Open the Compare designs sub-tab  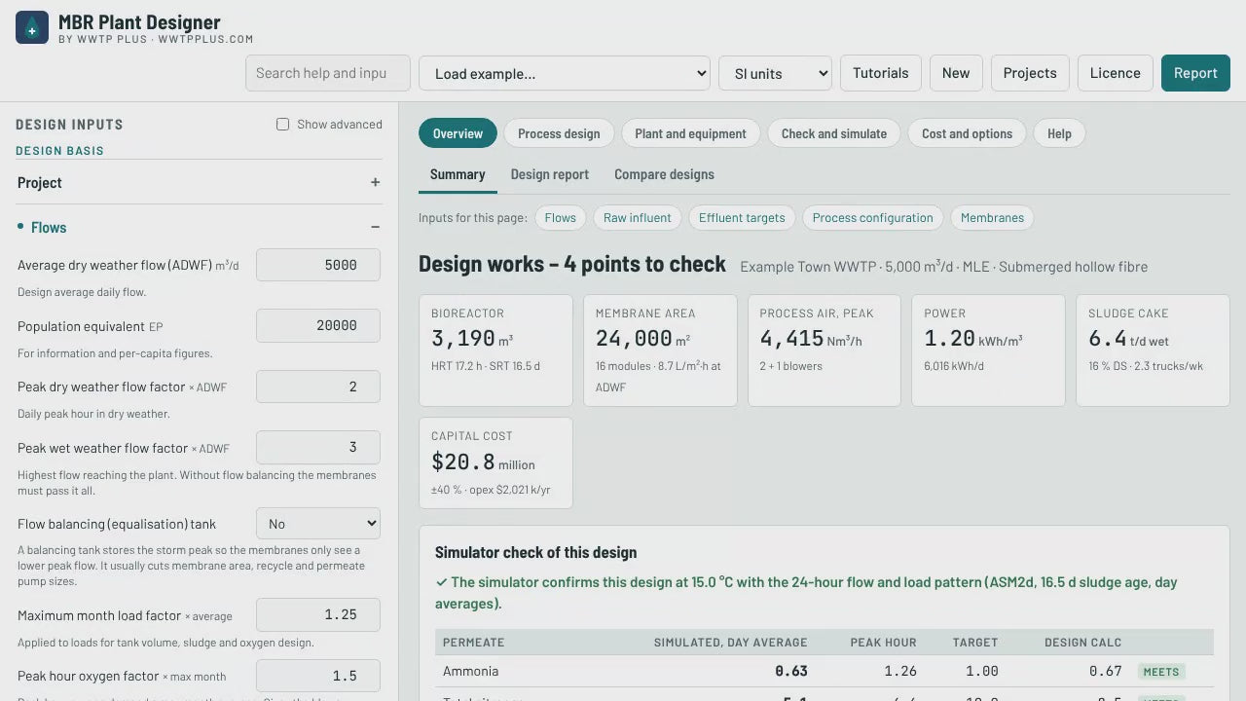(x=664, y=174)
